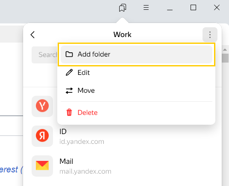
Task: Open the Mail bookmark envelope icon
Action: click(x=42, y=166)
